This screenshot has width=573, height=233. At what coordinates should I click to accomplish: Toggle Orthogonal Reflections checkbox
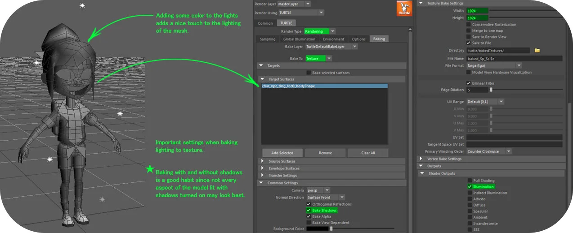coord(309,204)
